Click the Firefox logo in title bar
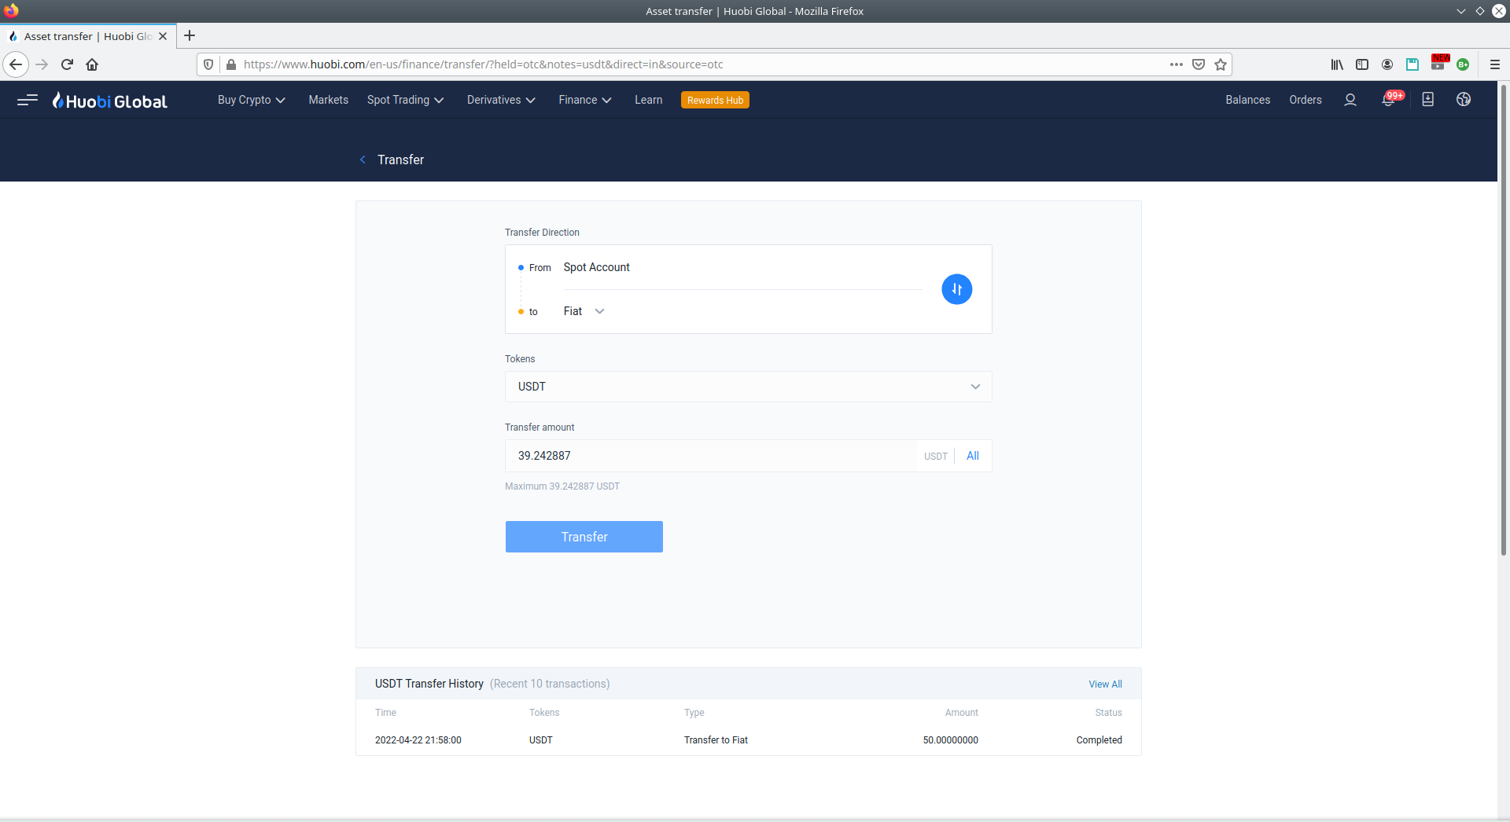The height and width of the screenshot is (822, 1510). pyautogui.click(x=11, y=11)
